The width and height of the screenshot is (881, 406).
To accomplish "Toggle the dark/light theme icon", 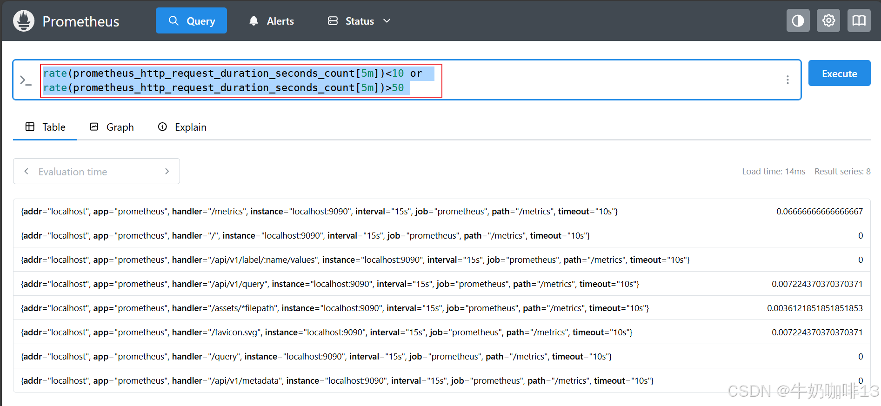I will point(798,20).
